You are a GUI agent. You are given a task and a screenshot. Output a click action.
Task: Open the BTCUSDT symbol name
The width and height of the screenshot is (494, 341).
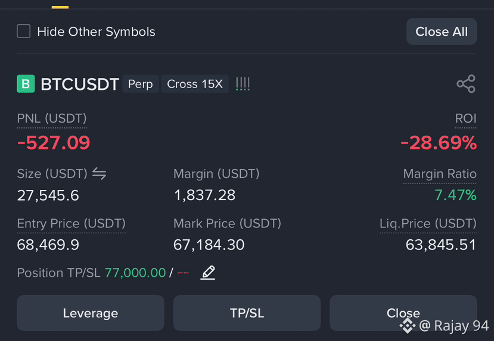[x=80, y=85]
